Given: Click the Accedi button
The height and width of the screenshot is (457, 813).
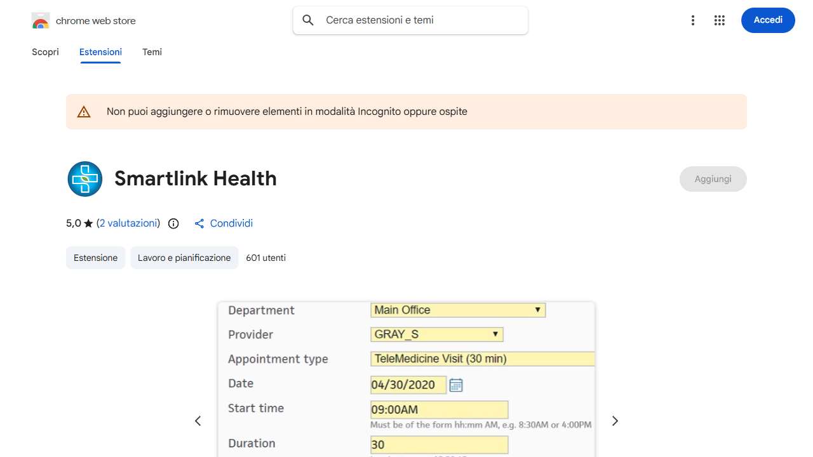Looking at the screenshot, I should 768,20.
